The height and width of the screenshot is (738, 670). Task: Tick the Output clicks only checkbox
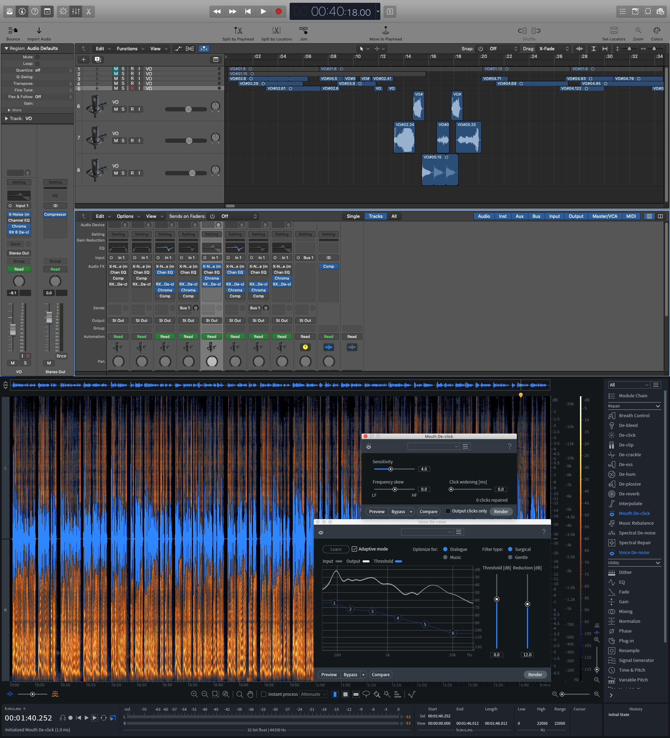click(447, 511)
